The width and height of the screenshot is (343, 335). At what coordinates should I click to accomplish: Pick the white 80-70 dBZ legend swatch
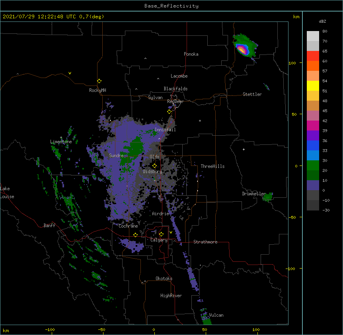[x=313, y=36]
